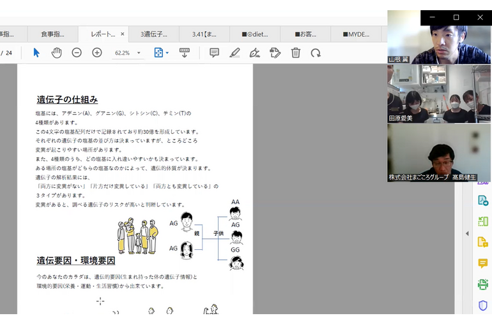Click the yellow page file sidebar icon
This screenshot has width=492, height=325.
coord(483,242)
